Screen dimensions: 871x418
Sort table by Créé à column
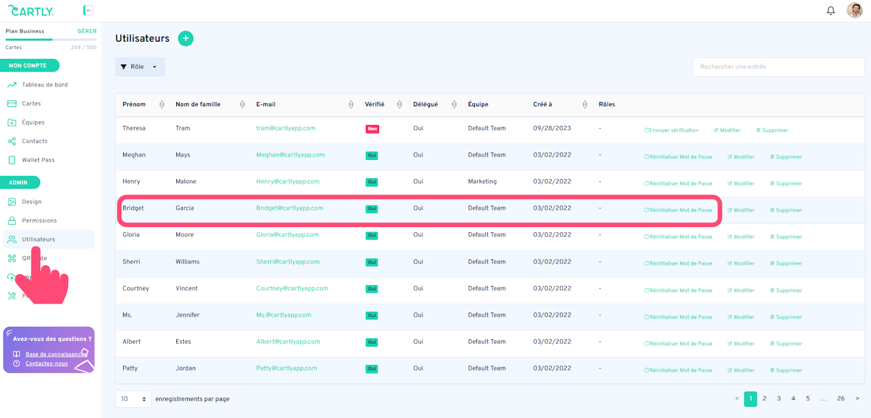[585, 104]
